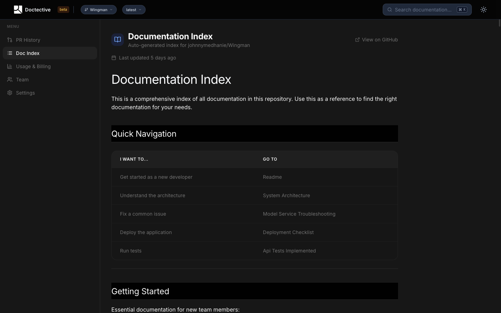Image resolution: width=501 pixels, height=313 pixels.
Task: Open Model Service Troubleshooting link
Action: (299, 214)
